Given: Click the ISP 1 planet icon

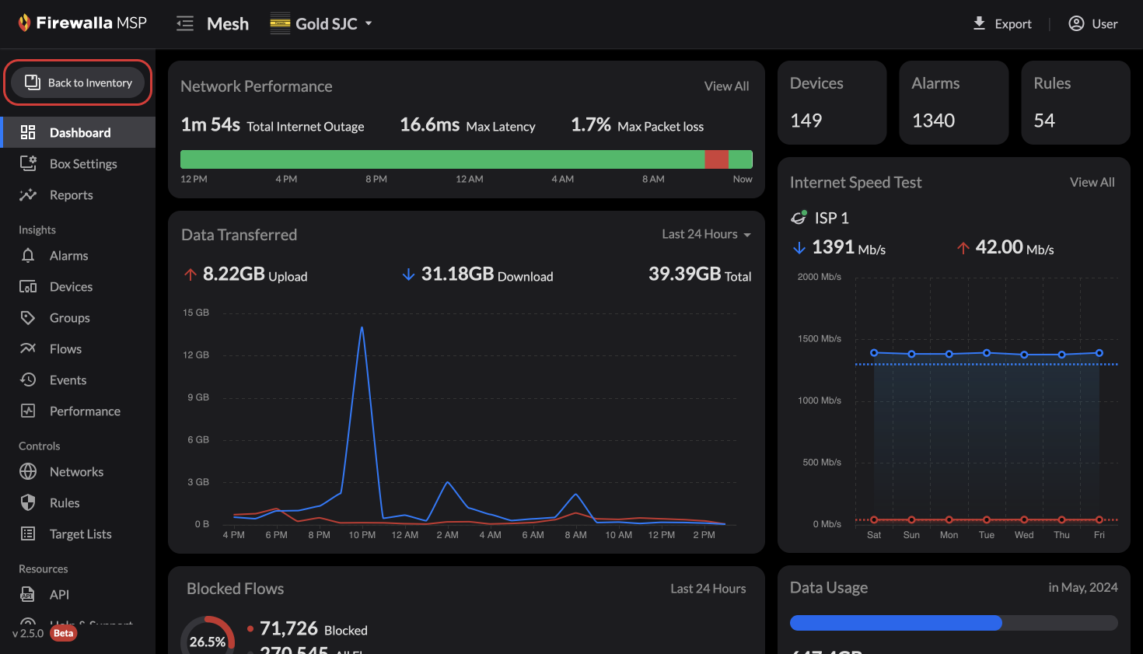Looking at the screenshot, I should coord(799,218).
